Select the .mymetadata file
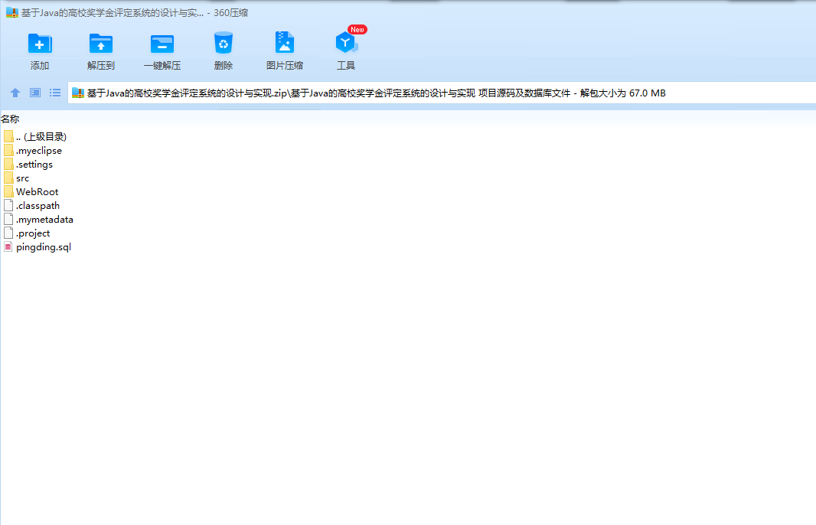Screen dimensions: 816x525 (x=44, y=219)
